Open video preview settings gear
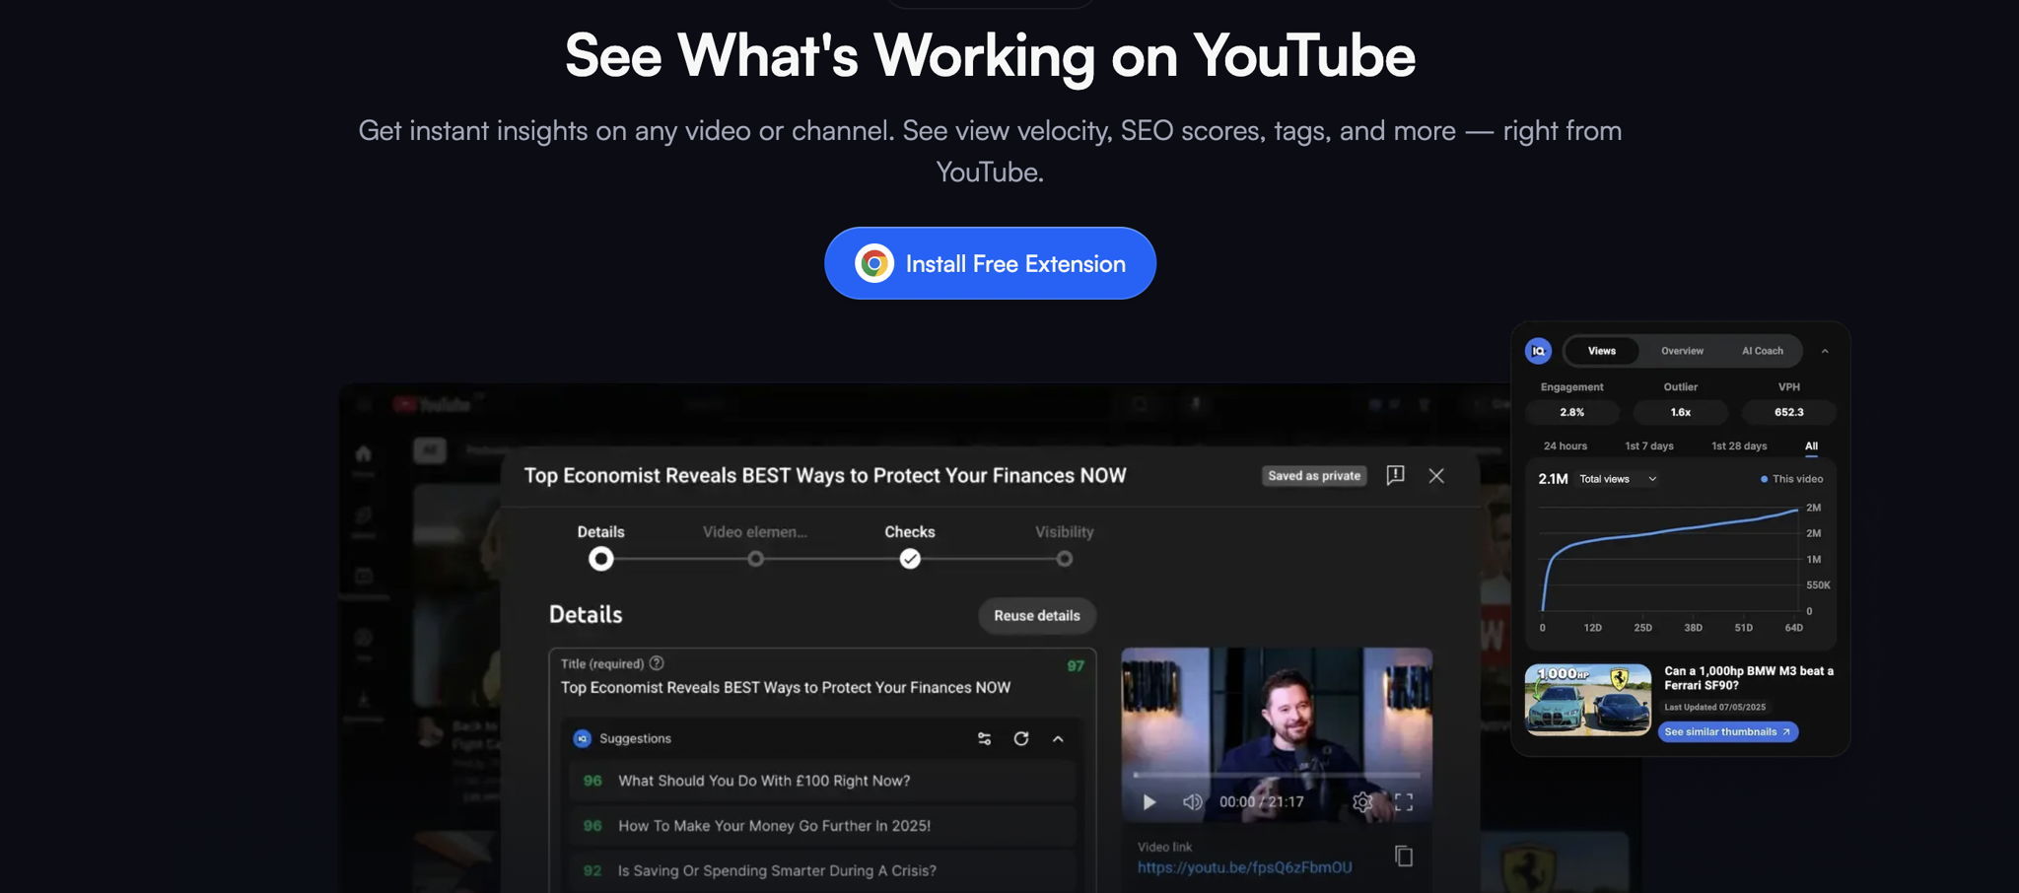Screen dimensions: 2019x893 click(x=1362, y=802)
